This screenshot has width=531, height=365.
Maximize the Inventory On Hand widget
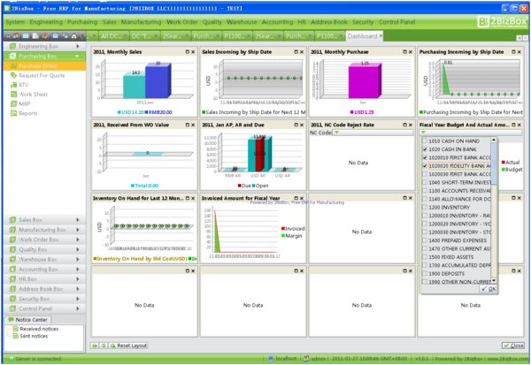[188, 198]
